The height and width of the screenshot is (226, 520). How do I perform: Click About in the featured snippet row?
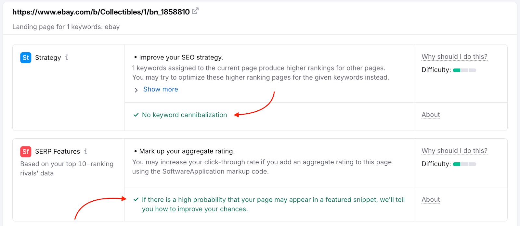tap(431, 200)
